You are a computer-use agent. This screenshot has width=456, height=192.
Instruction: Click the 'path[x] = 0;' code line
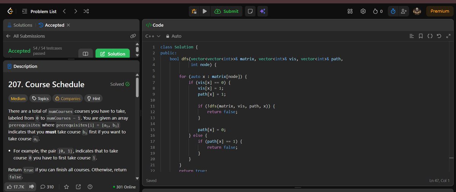click(212, 130)
